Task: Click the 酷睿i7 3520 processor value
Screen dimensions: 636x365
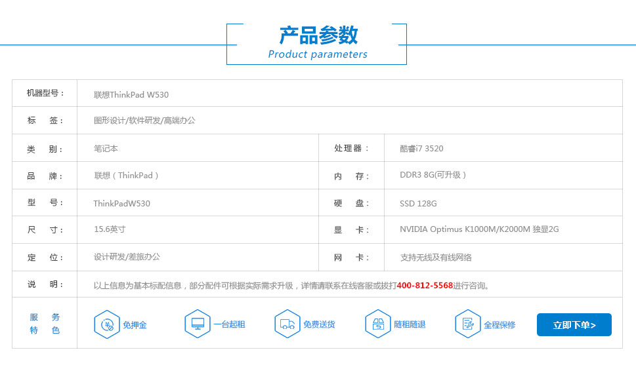Action: click(x=421, y=148)
